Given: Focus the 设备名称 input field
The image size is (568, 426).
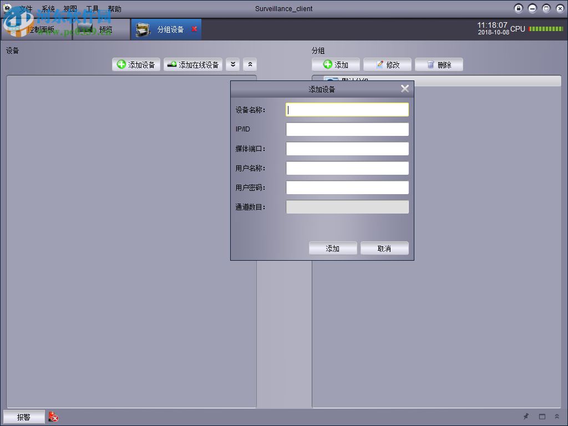Looking at the screenshot, I should [347, 110].
